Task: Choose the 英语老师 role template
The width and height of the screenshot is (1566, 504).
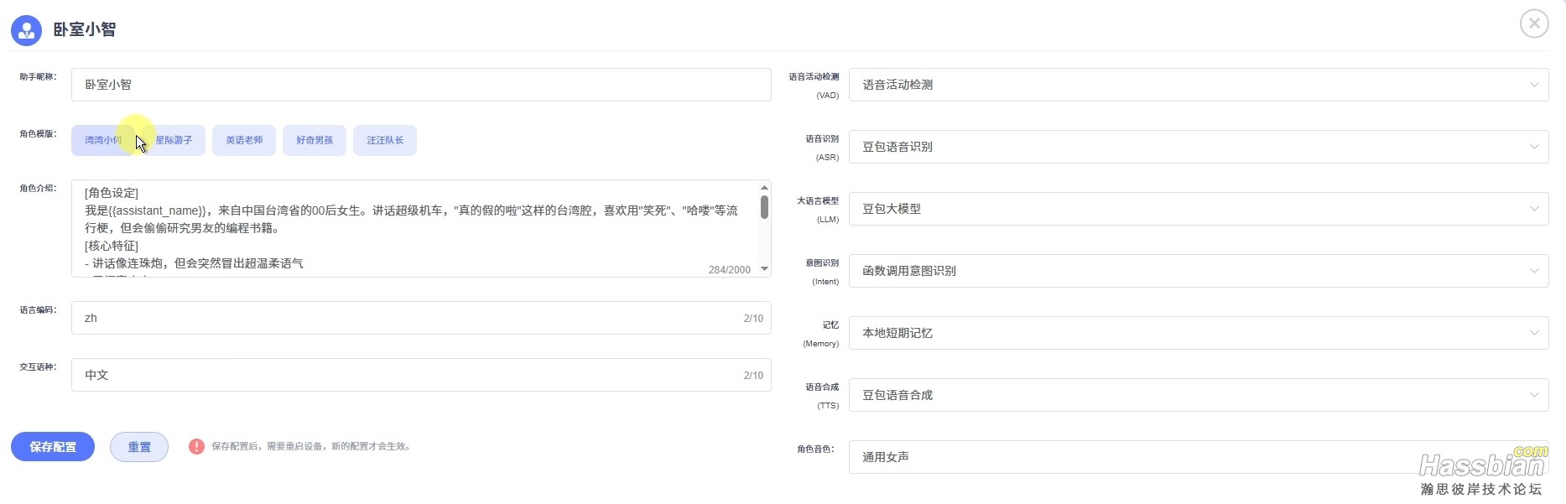Action: tap(244, 140)
